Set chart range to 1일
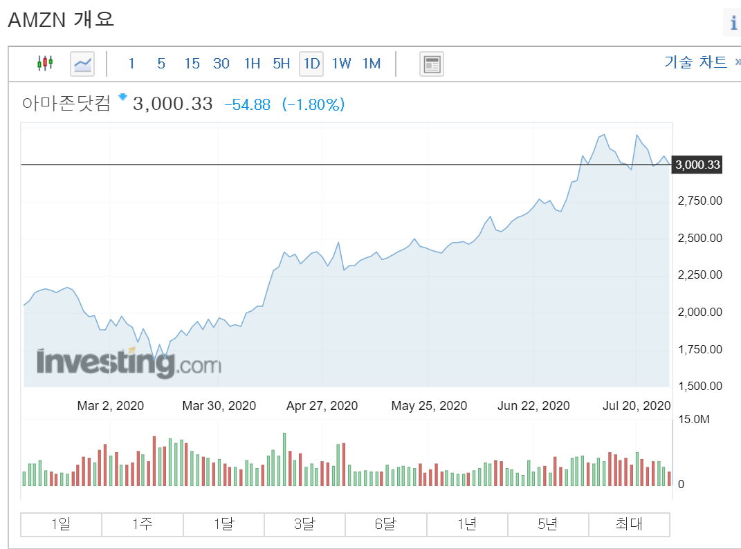The height and width of the screenshot is (549, 741). tap(61, 524)
